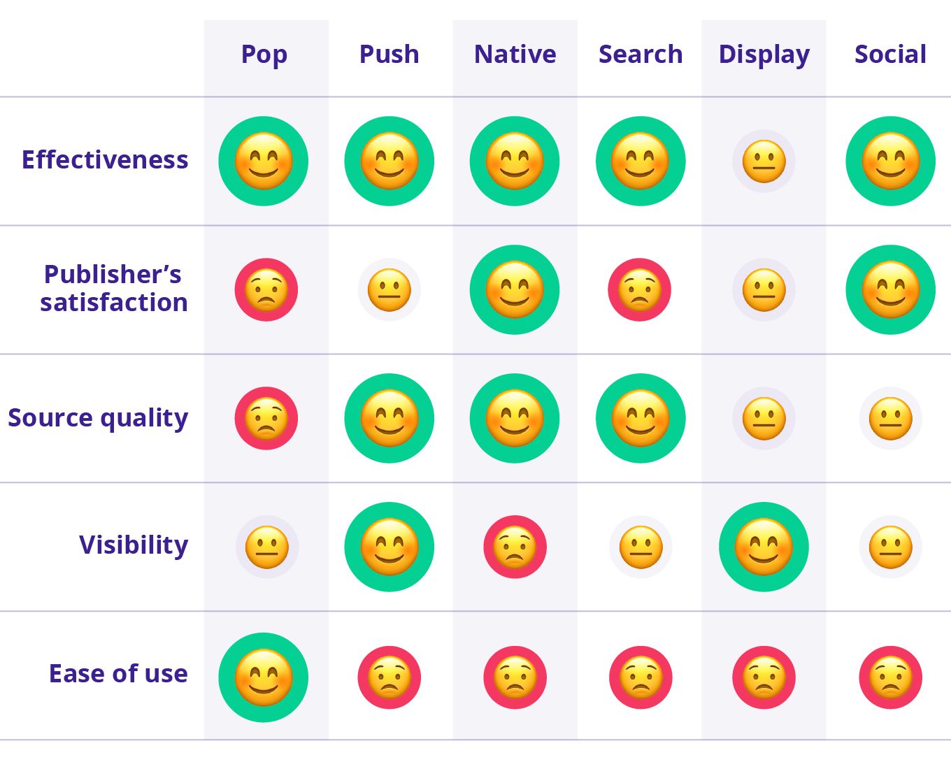Viewport: 951px width, 769px height.
Task: Choose the neutral face for Social Source quality
Action: [x=891, y=418]
